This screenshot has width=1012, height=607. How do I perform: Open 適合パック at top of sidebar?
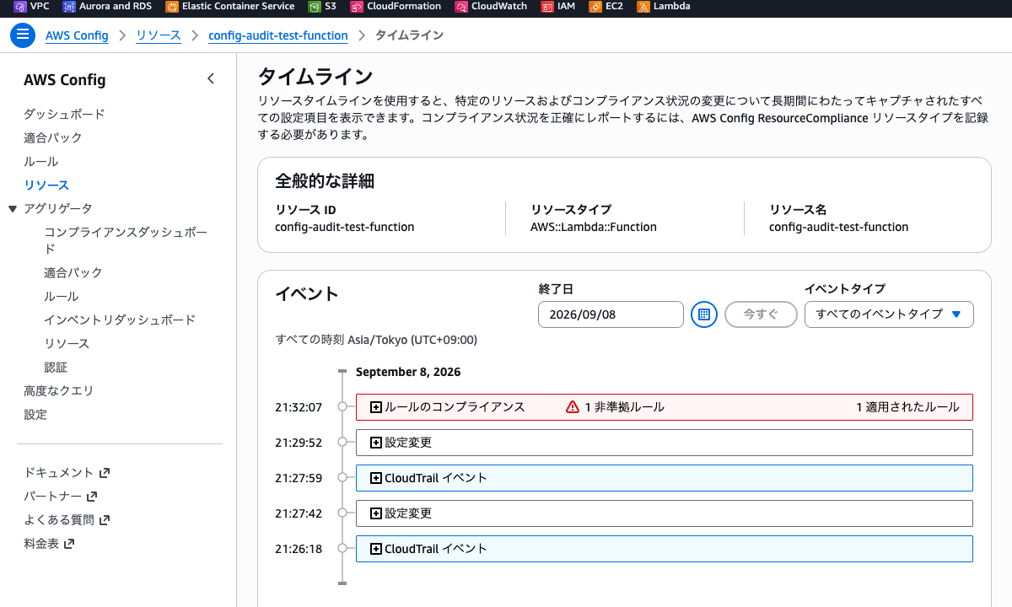[52, 137]
